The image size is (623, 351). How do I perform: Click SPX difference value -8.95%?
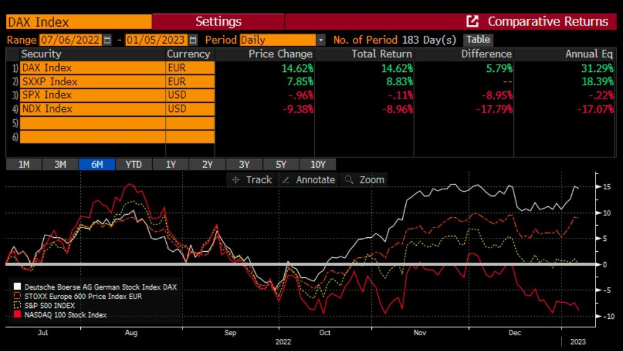point(497,96)
